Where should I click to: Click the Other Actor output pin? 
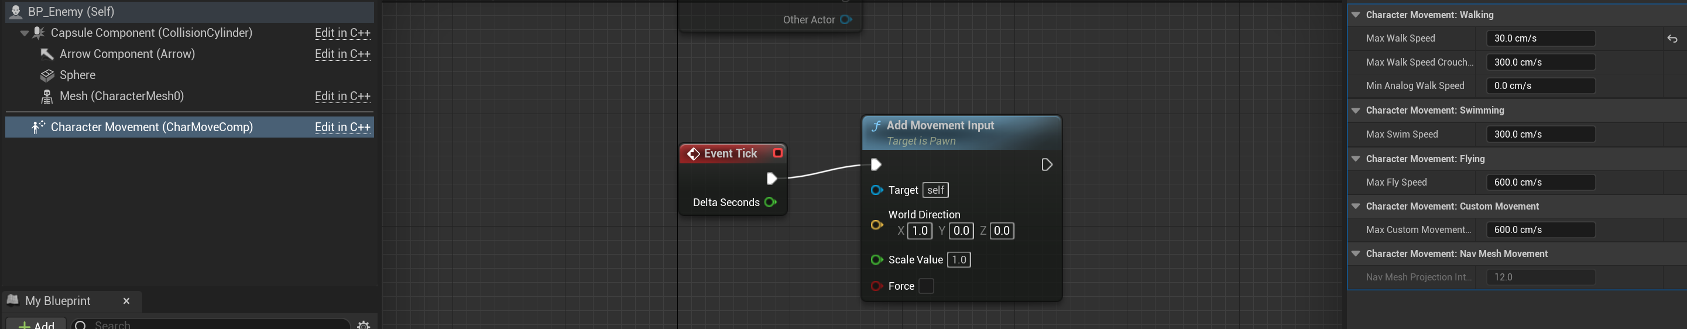coord(845,20)
